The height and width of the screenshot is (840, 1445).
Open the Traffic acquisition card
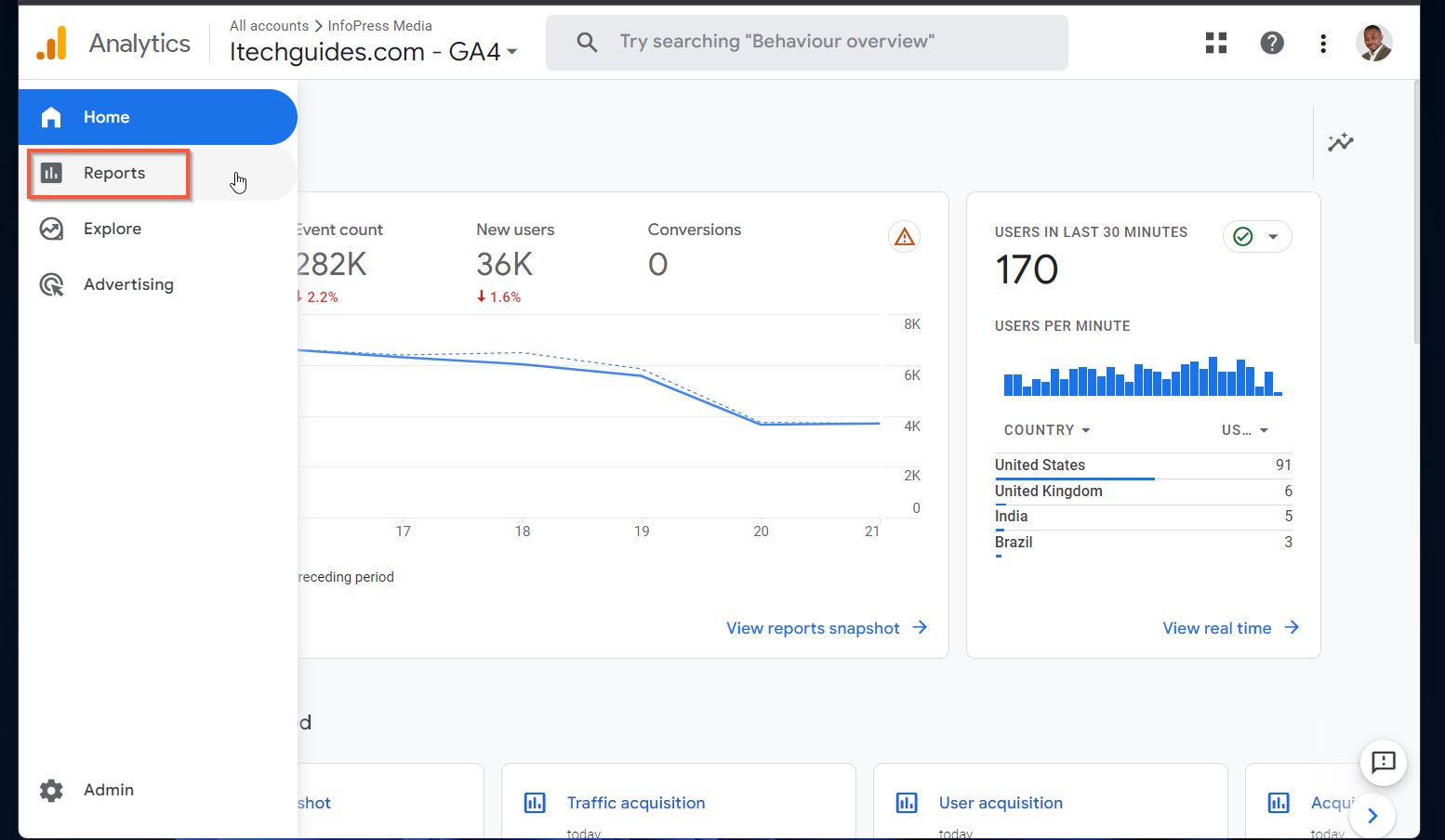(x=679, y=802)
